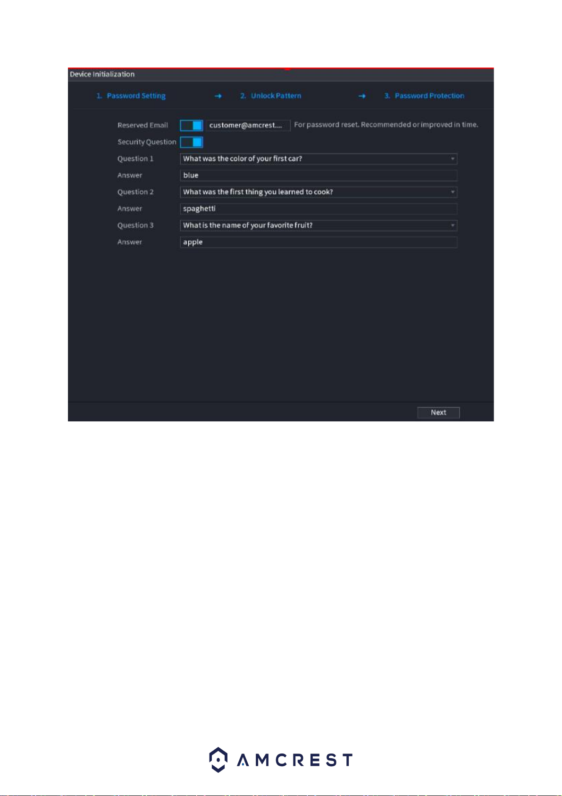
Task: Open the Question 1 dropdown list
Action: coord(319,159)
